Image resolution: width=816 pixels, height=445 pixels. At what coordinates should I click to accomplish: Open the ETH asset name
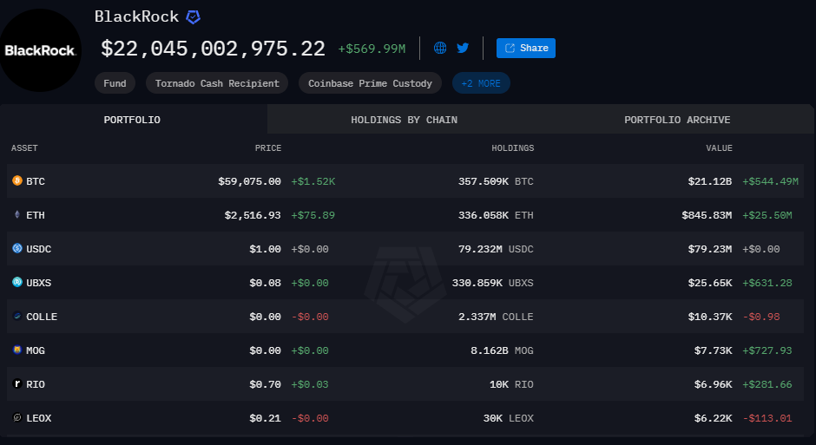coord(36,215)
